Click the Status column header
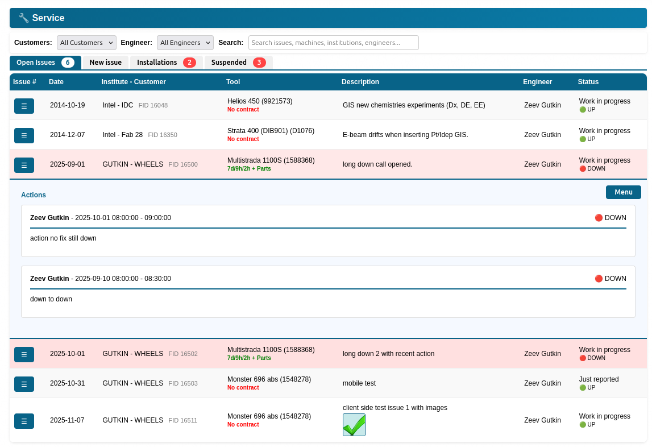 (x=588, y=82)
